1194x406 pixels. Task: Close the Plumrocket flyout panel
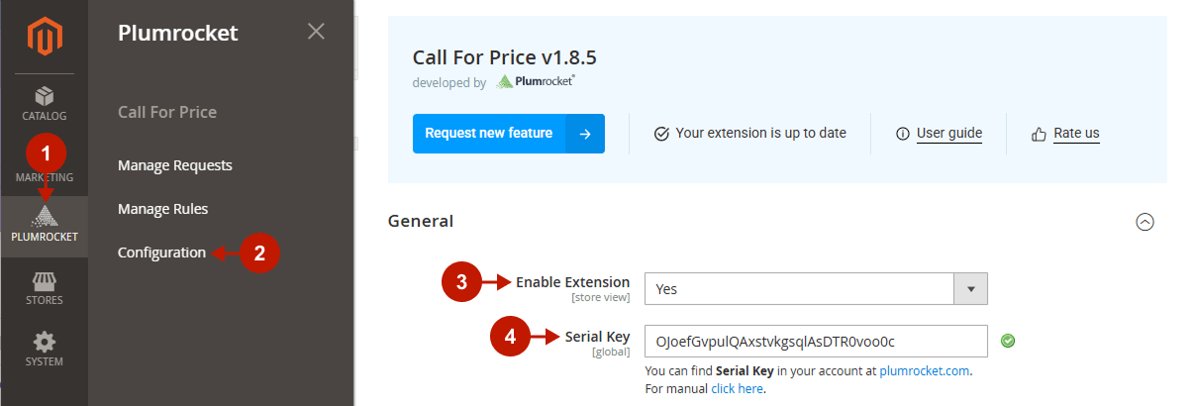[316, 32]
